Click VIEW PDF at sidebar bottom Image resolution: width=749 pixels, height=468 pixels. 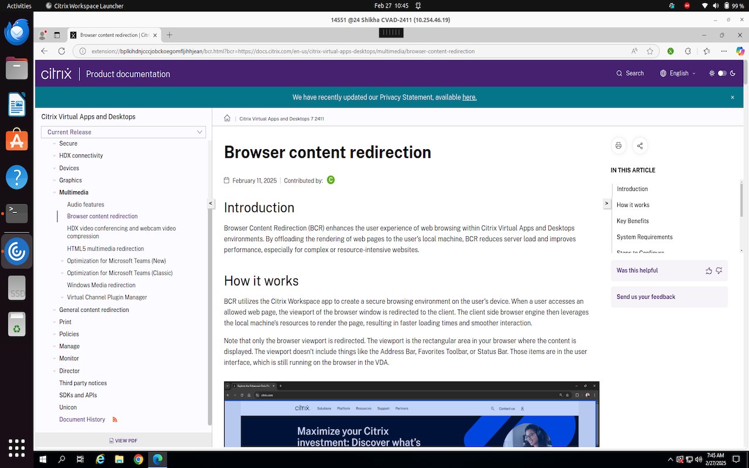[123, 441]
